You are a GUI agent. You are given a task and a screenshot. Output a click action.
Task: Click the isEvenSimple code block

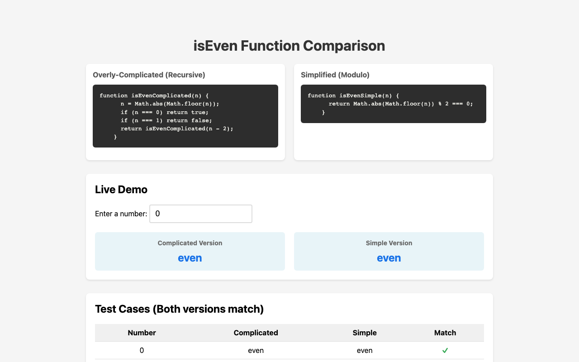pos(394,104)
